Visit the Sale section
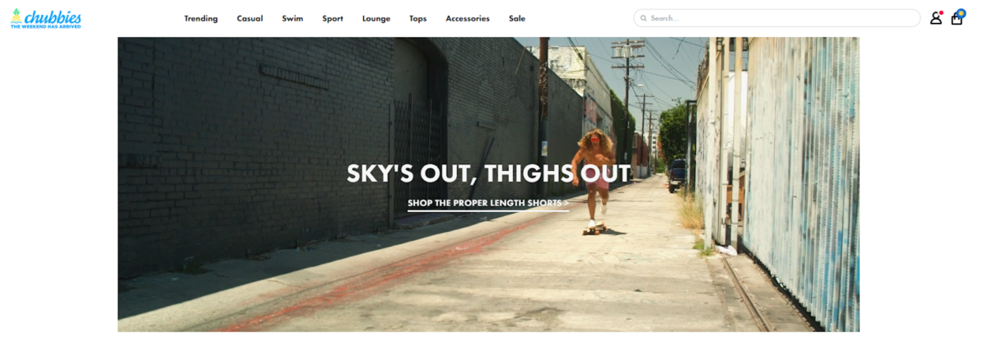The height and width of the screenshot is (341, 988). pos(517,18)
